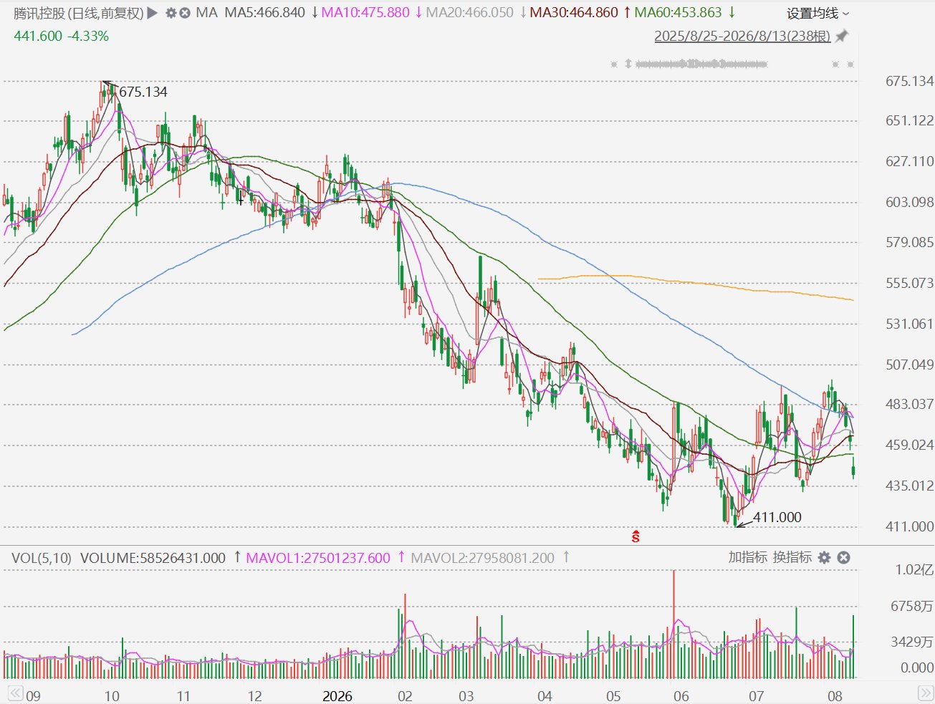The image size is (935, 704).
Task: Click the double-right arrow to pan chart later
Action: (x=925, y=693)
